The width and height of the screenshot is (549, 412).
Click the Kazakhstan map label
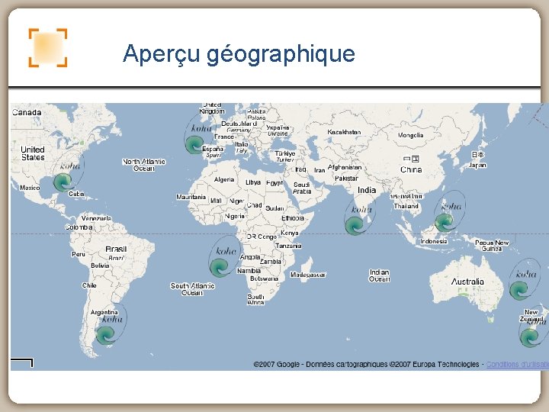(344, 132)
